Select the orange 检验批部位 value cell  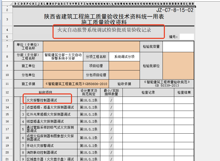178,66
